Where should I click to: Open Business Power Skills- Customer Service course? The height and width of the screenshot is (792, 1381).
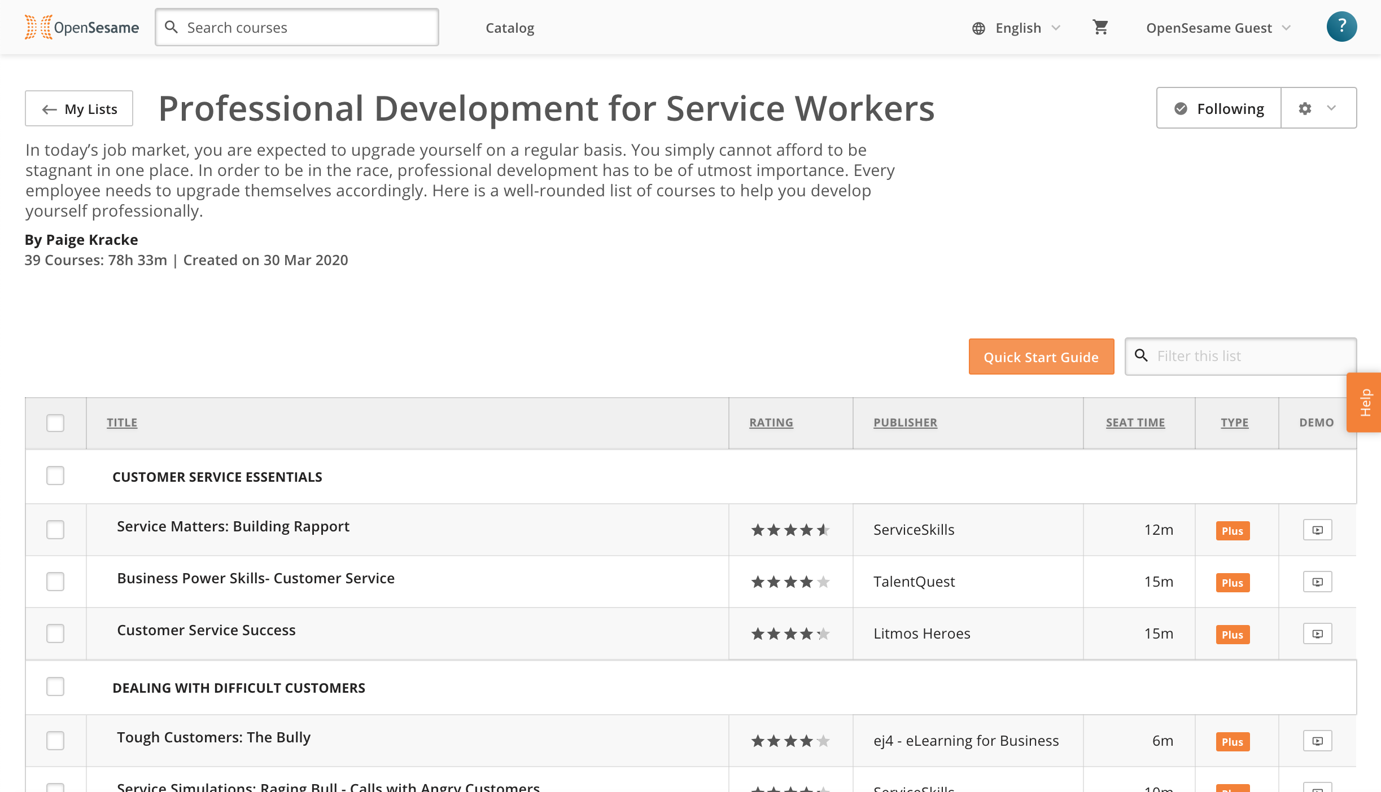[x=256, y=578]
